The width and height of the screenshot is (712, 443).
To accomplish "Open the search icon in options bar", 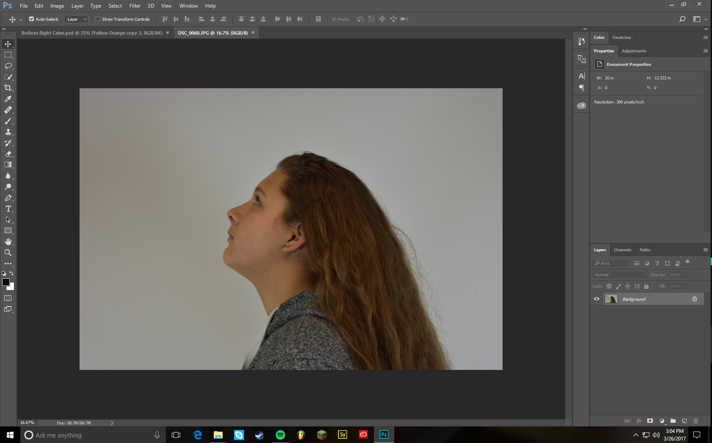I will (682, 19).
